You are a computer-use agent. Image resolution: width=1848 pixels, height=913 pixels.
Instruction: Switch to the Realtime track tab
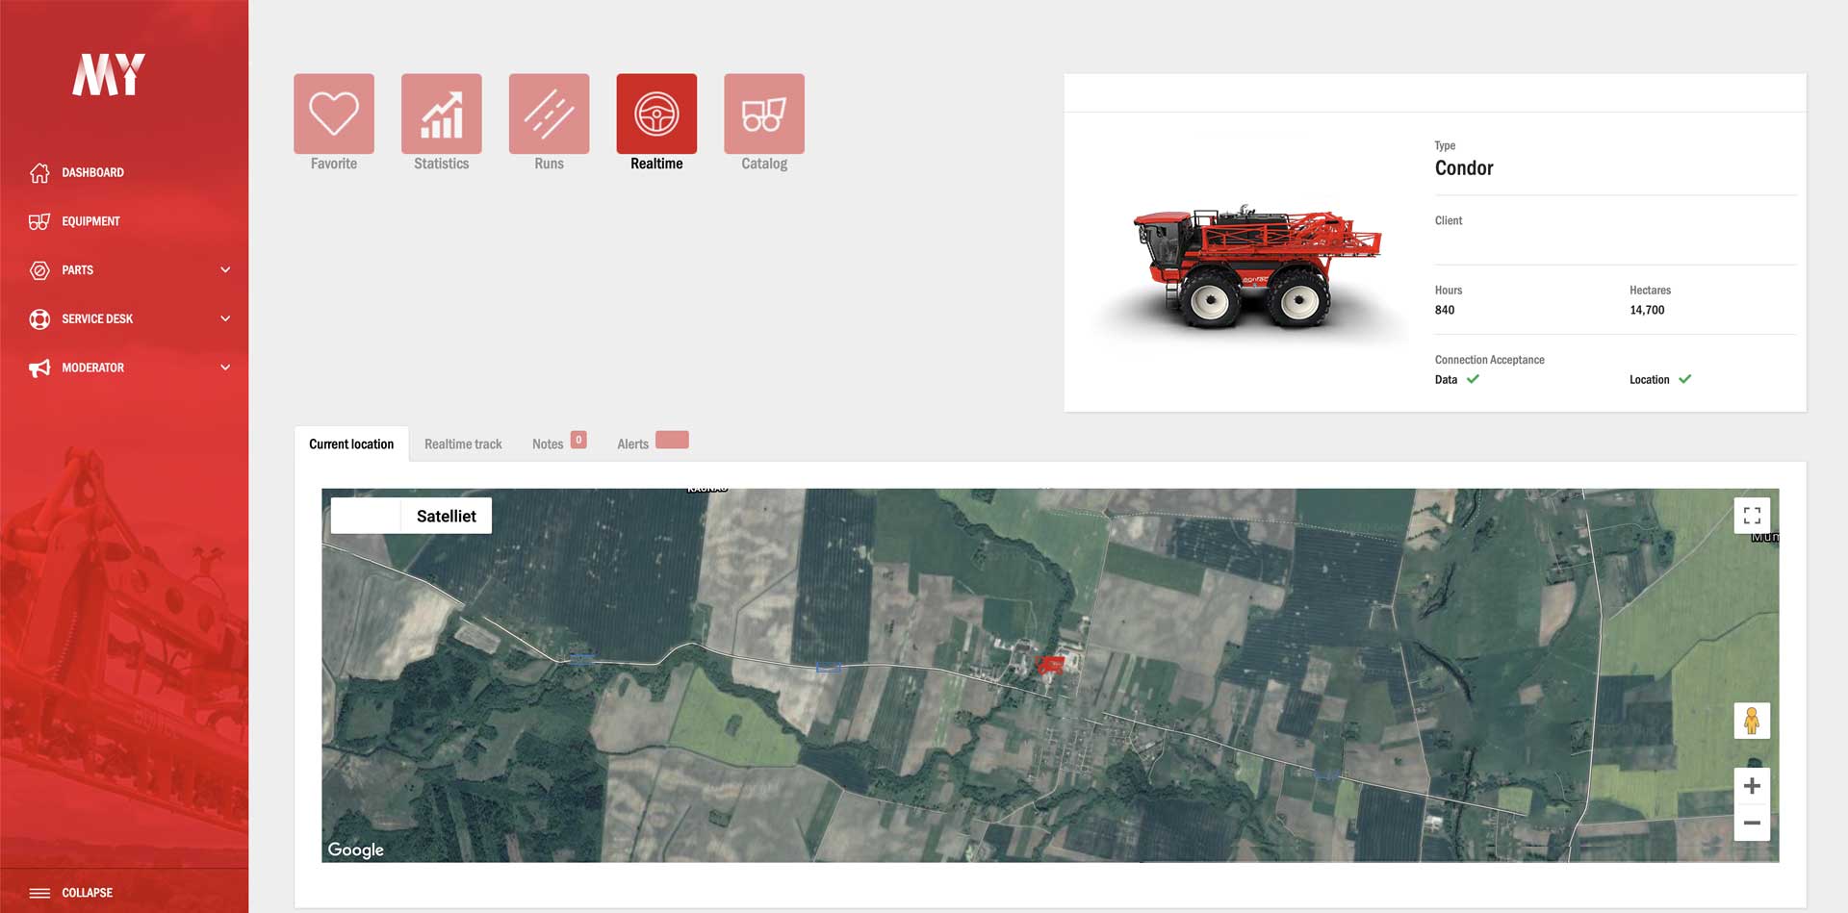tap(463, 444)
